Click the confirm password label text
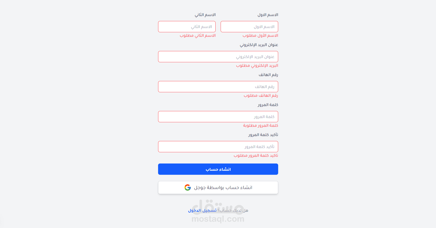 [263, 135]
